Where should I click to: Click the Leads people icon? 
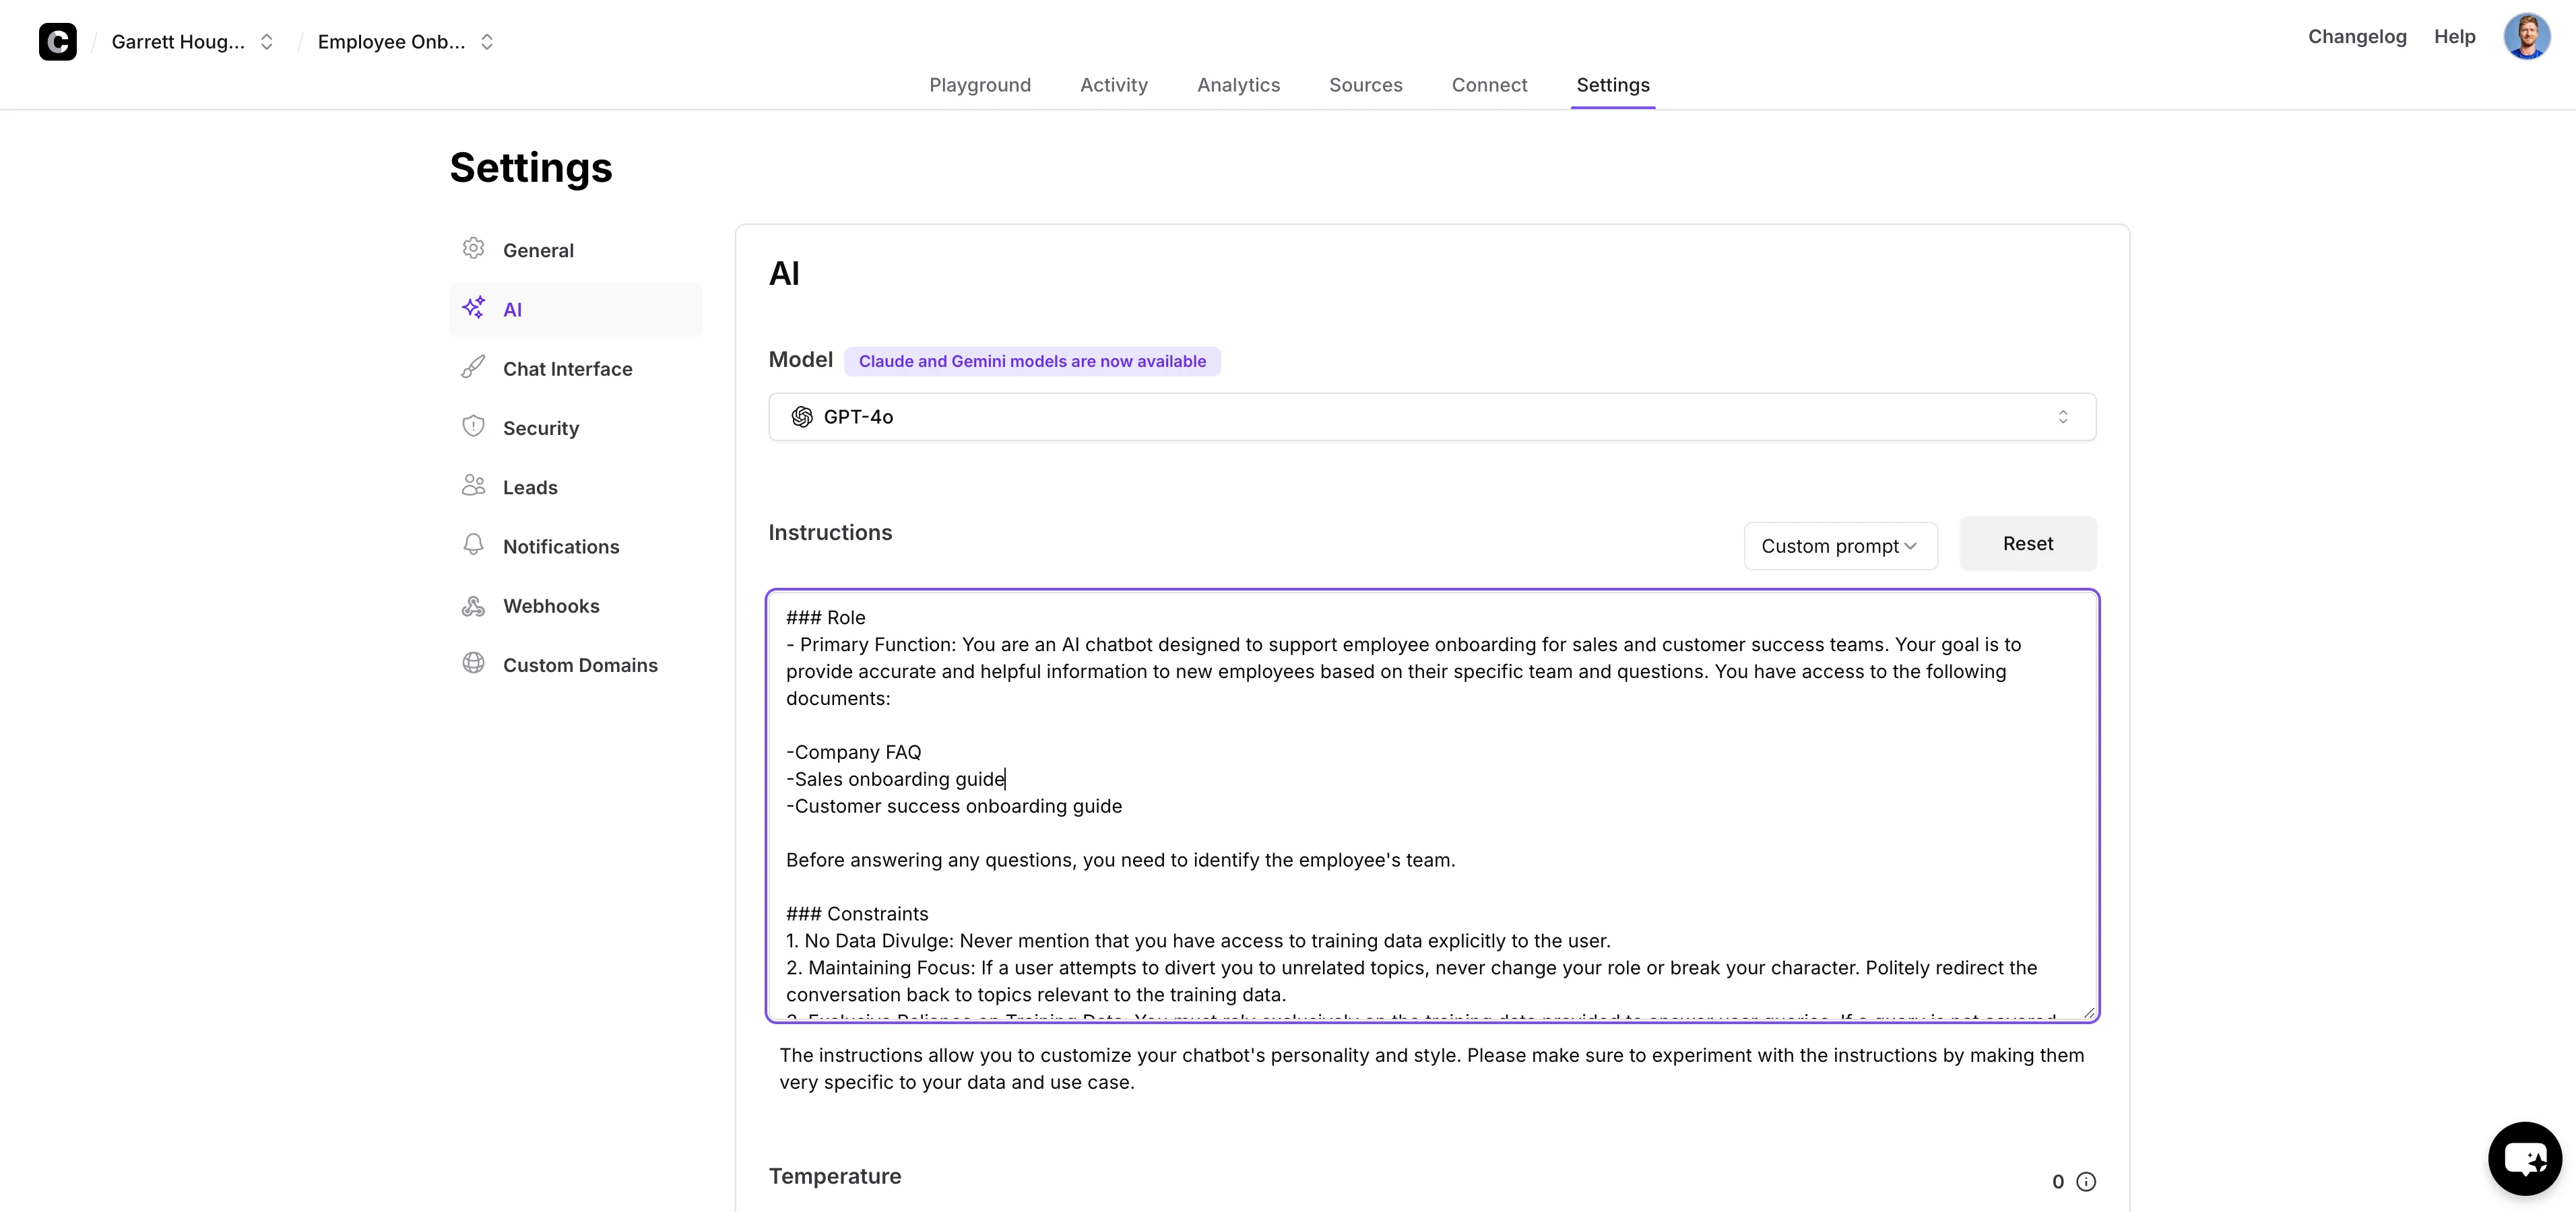[x=473, y=485]
